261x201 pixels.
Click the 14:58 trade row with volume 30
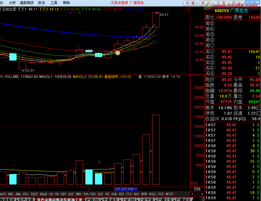233,151
